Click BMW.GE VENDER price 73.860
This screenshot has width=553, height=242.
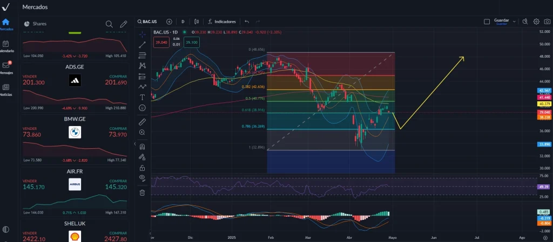[32, 135]
